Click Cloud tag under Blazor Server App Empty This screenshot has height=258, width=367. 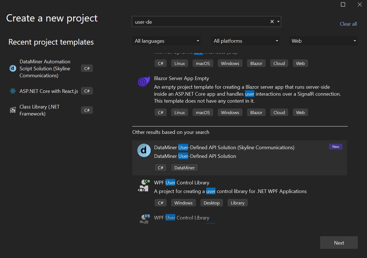coord(279,112)
